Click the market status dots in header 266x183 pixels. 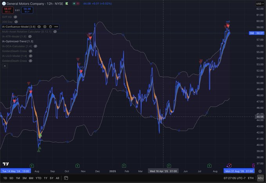coord(76,4)
